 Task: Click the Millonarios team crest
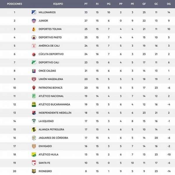pos(34,12)
